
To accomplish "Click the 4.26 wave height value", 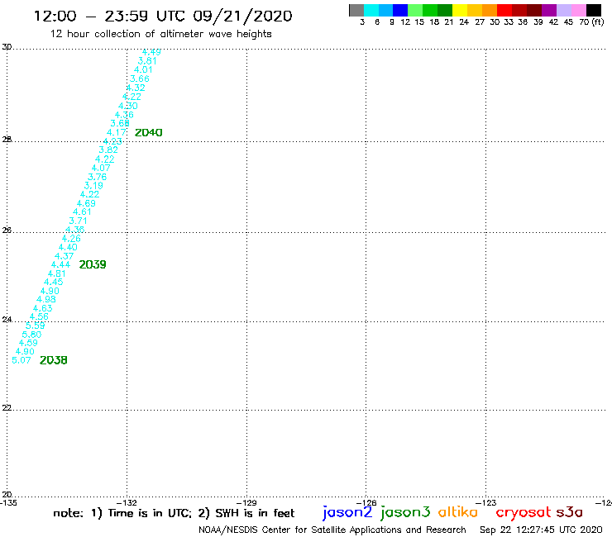I will point(71,238).
